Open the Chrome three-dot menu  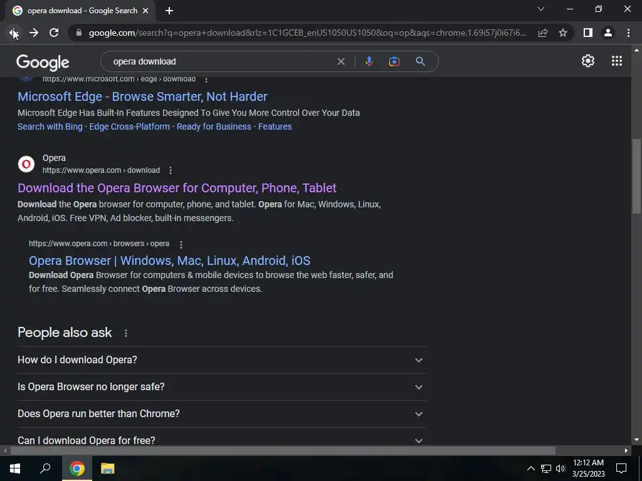pyautogui.click(x=628, y=33)
